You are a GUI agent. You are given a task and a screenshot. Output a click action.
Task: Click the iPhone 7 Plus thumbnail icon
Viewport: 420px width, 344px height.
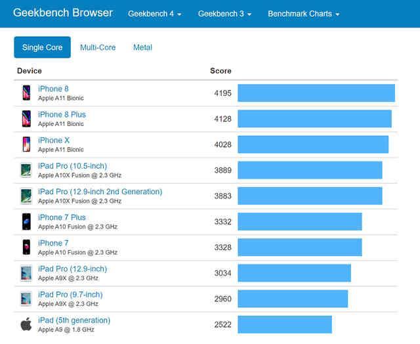pyautogui.click(x=26, y=221)
